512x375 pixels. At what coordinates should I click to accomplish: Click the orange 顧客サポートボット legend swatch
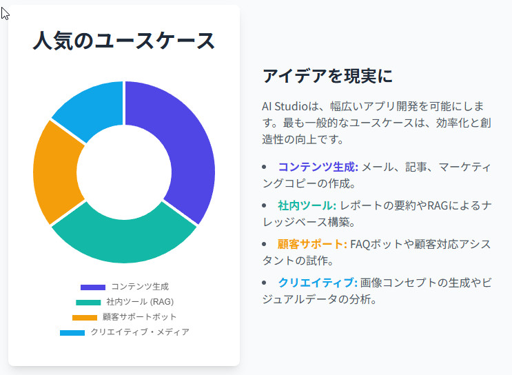point(85,317)
